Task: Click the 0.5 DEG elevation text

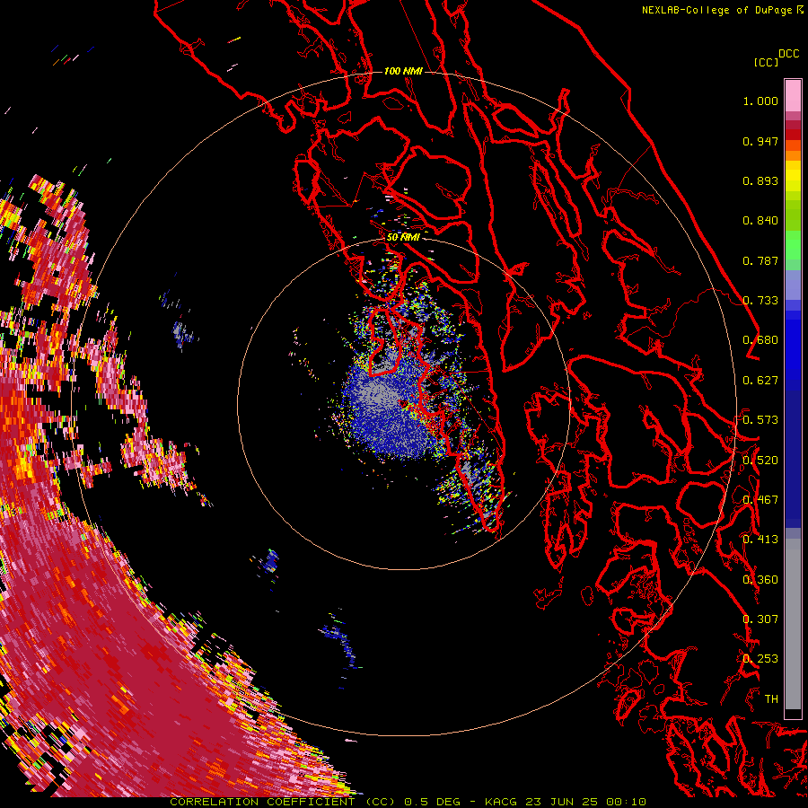Action: (432, 802)
